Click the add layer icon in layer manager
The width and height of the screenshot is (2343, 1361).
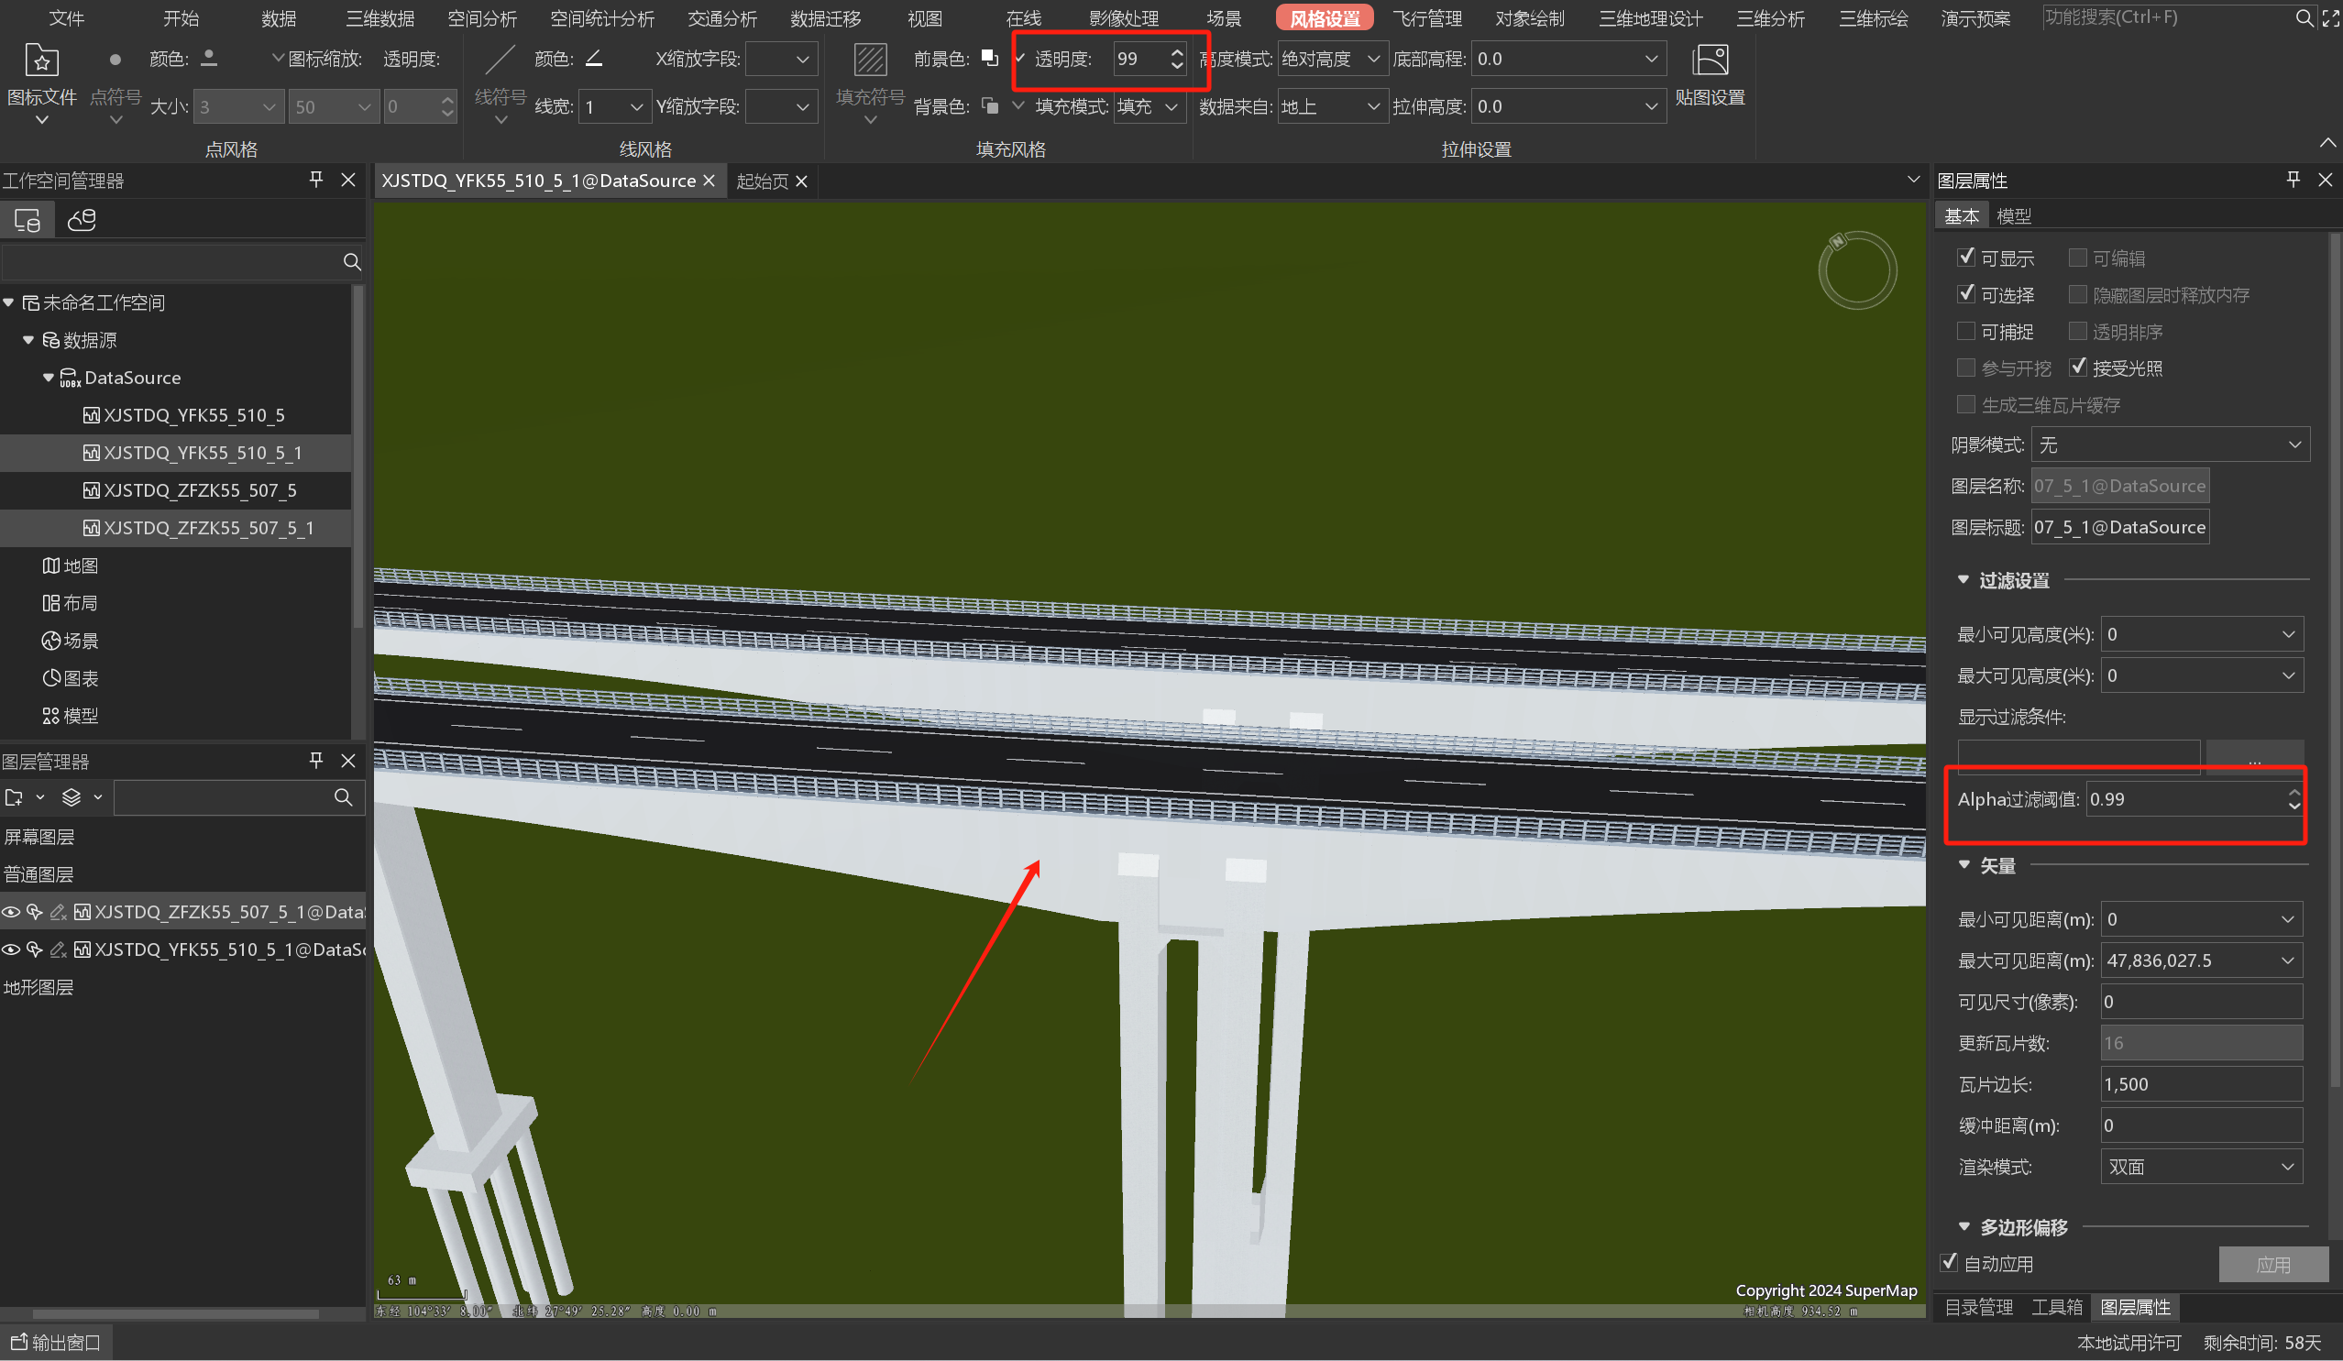point(14,797)
